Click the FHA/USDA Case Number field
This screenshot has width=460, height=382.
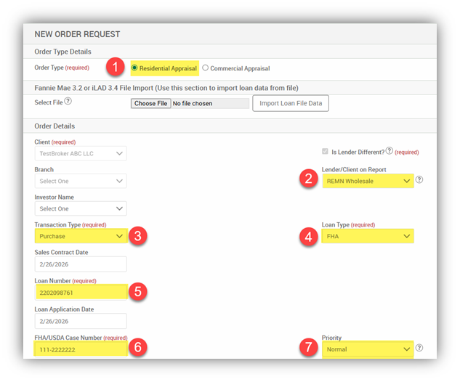(x=80, y=350)
